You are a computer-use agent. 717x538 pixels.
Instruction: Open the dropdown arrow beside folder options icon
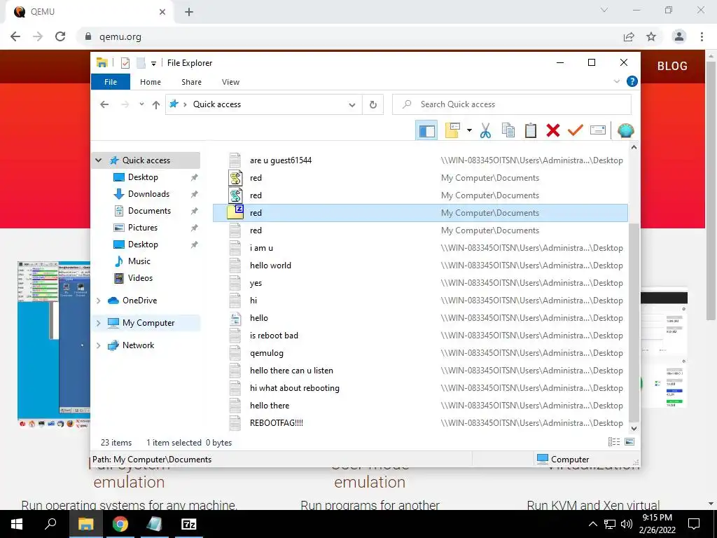469,131
